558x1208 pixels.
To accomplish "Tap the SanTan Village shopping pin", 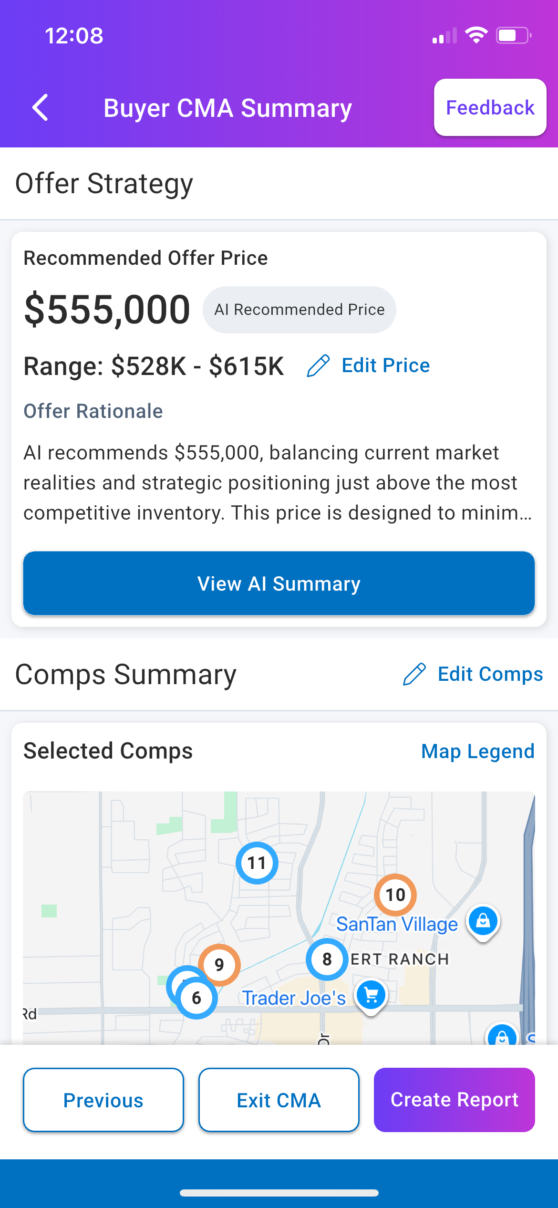I will (x=483, y=921).
